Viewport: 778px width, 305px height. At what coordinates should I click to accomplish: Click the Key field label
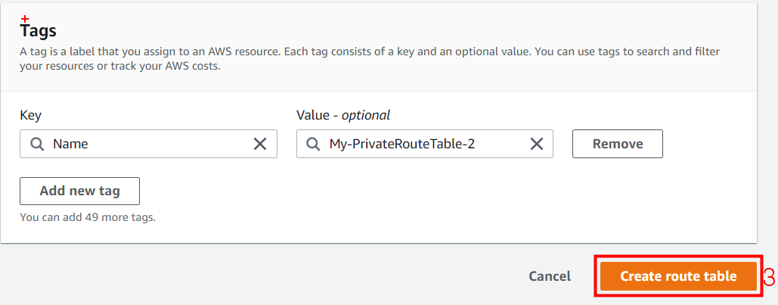(x=30, y=116)
